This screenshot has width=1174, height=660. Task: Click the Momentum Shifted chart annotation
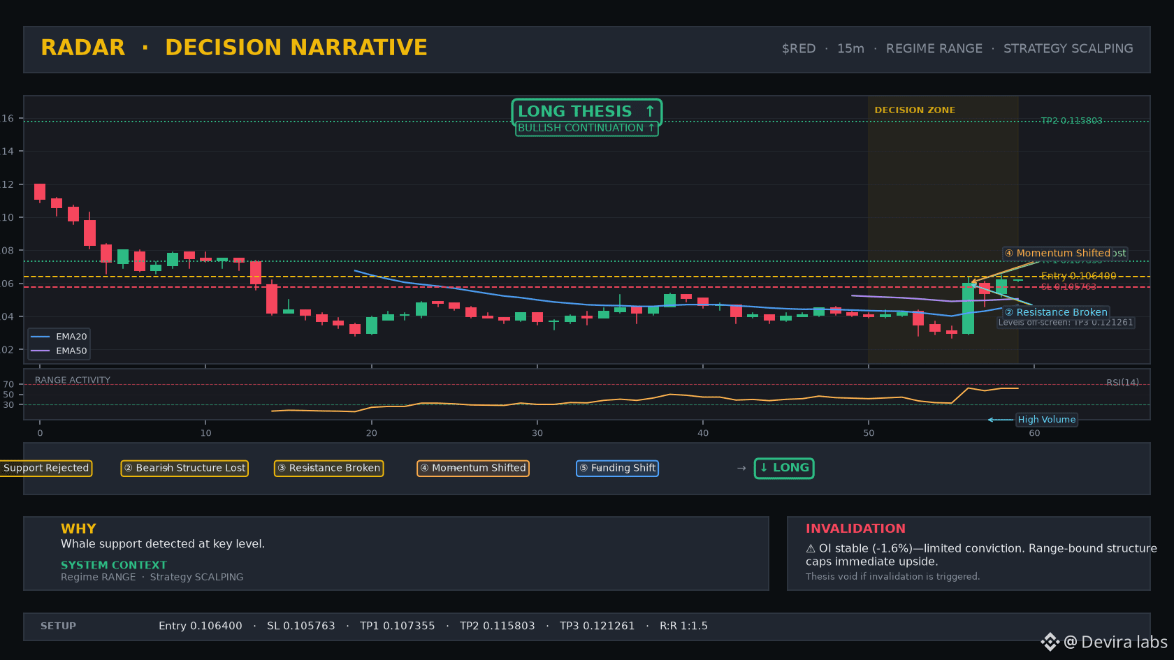tap(1065, 253)
